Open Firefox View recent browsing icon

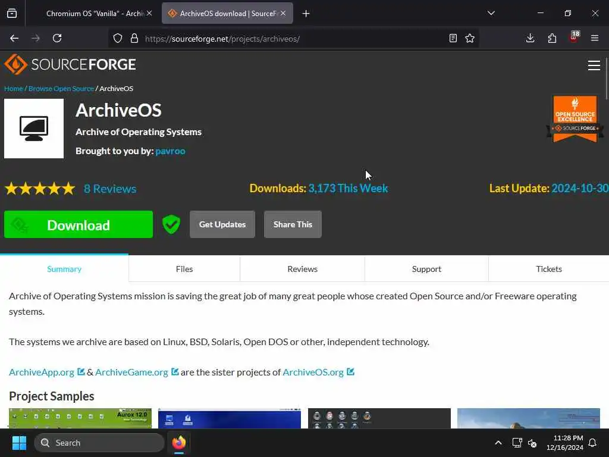[x=12, y=14]
